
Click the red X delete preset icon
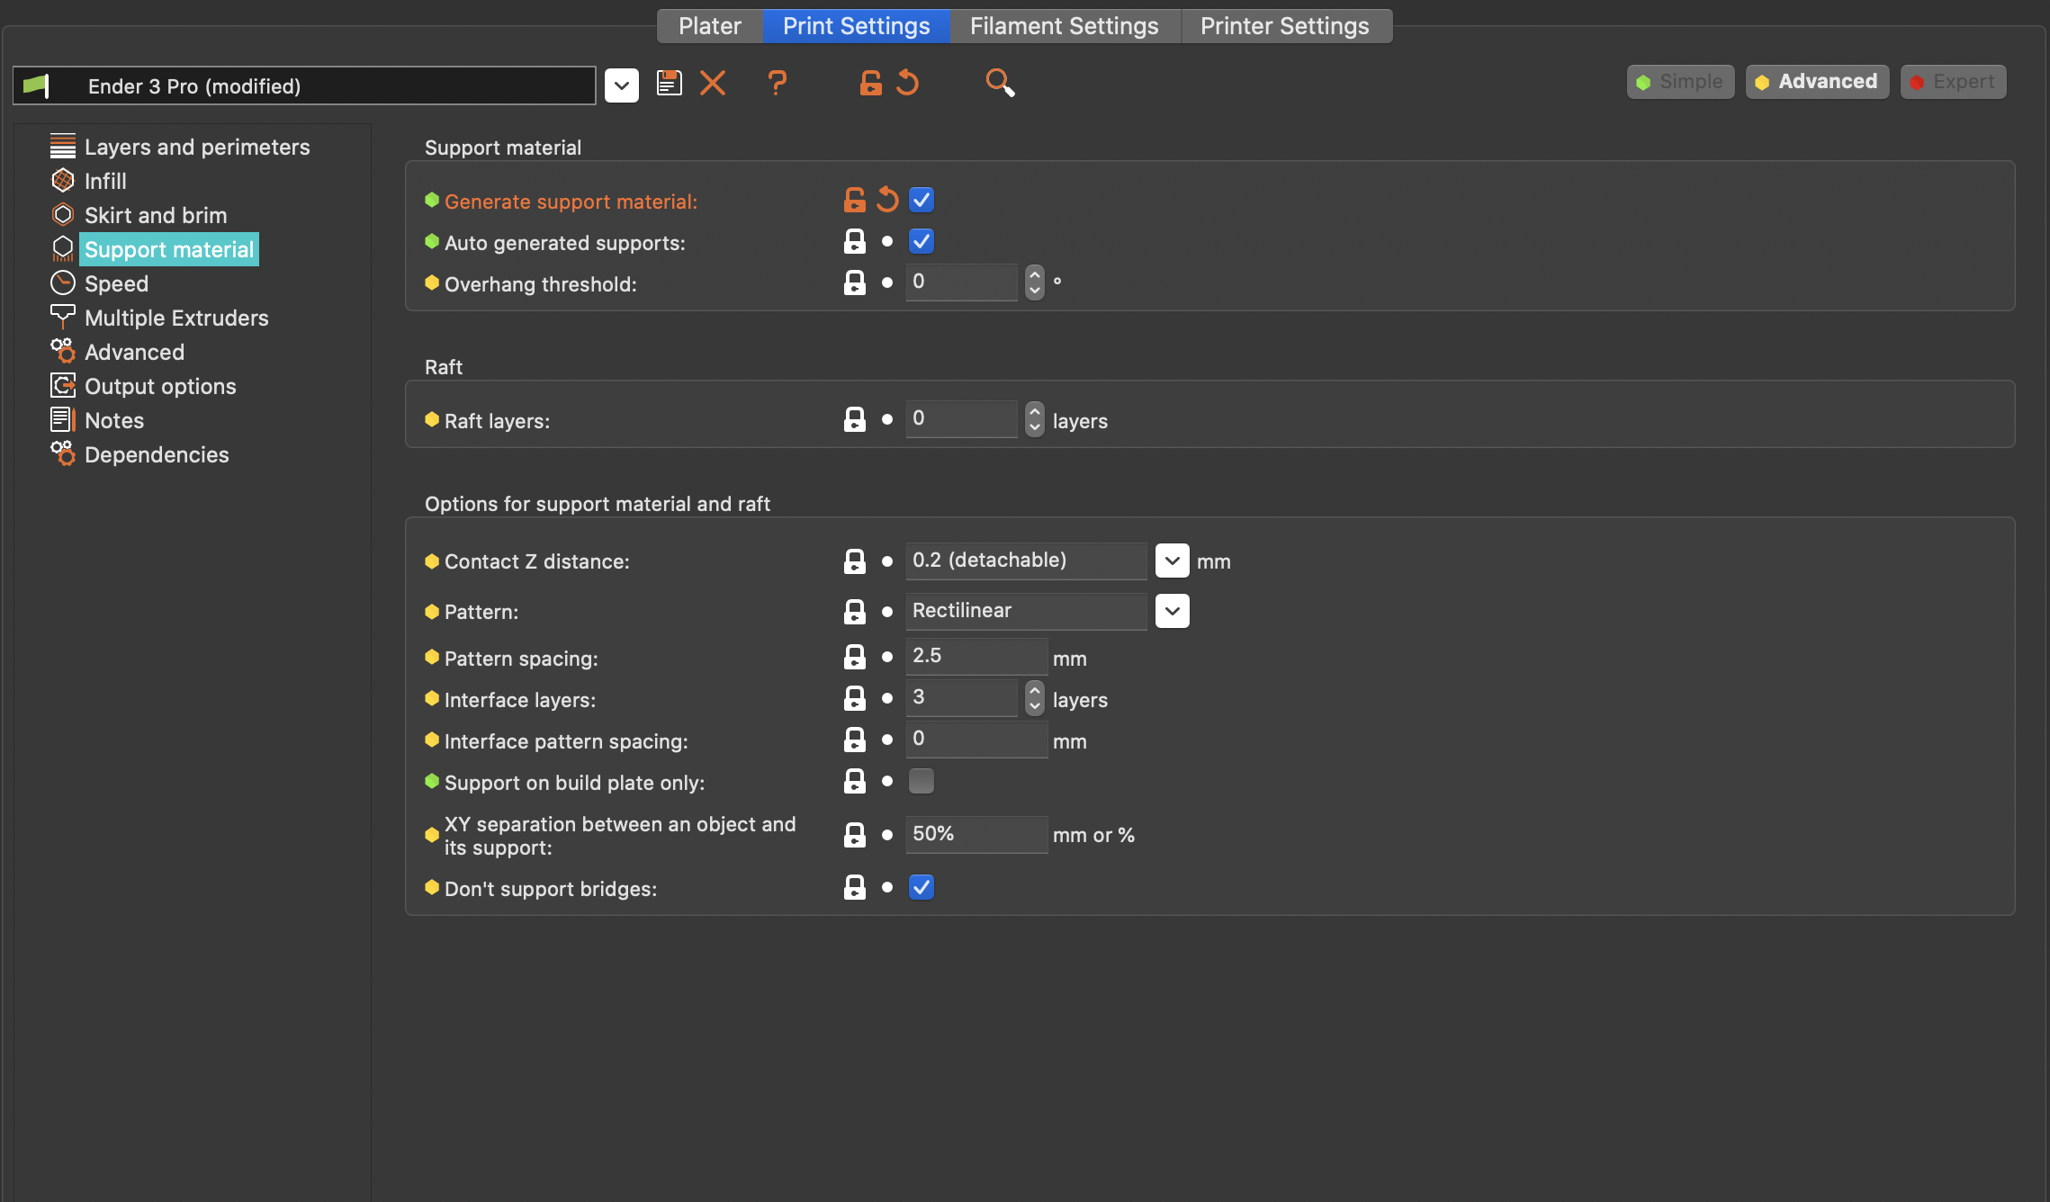tap(712, 82)
